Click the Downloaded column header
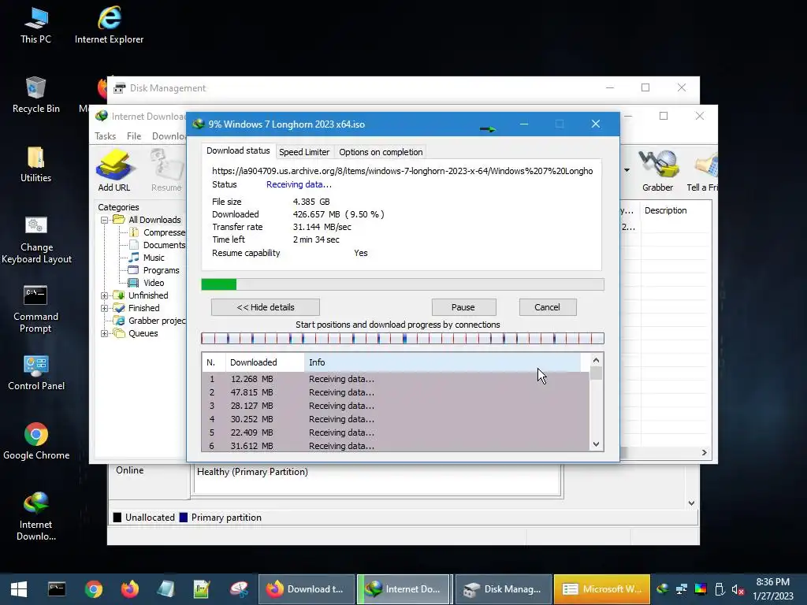The image size is (807, 605). point(265,362)
